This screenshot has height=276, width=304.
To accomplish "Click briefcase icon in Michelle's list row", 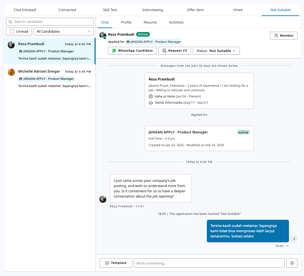I will 21,79.
